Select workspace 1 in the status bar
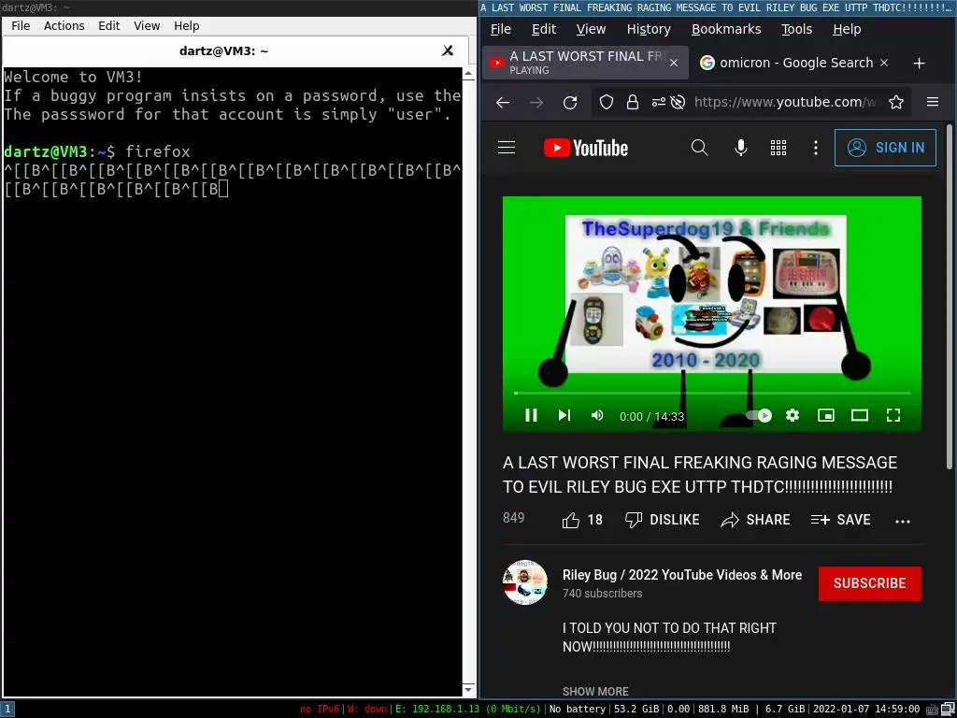The image size is (957, 718). point(7,709)
